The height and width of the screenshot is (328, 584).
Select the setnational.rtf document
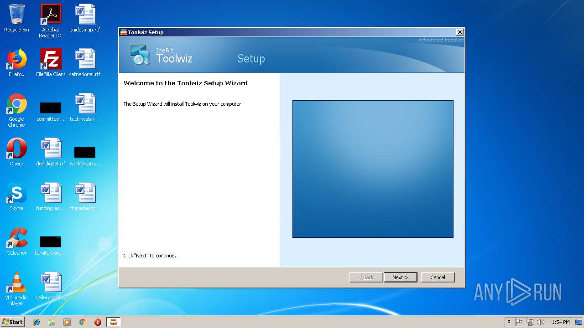pyautogui.click(x=85, y=63)
